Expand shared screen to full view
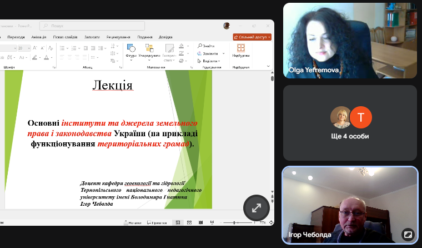This screenshot has width=422, height=248. click(256, 208)
